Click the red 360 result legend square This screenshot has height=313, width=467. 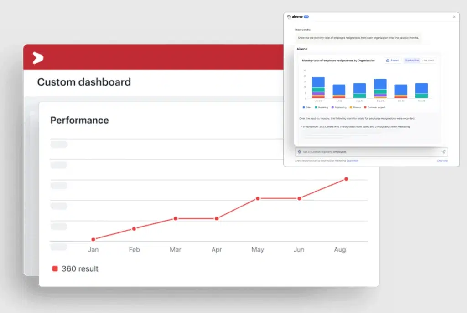click(x=55, y=269)
